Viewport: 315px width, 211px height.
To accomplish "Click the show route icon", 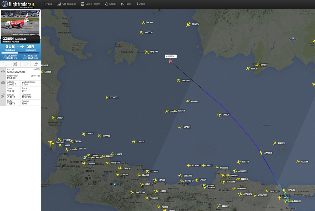I will (x=5, y=64).
